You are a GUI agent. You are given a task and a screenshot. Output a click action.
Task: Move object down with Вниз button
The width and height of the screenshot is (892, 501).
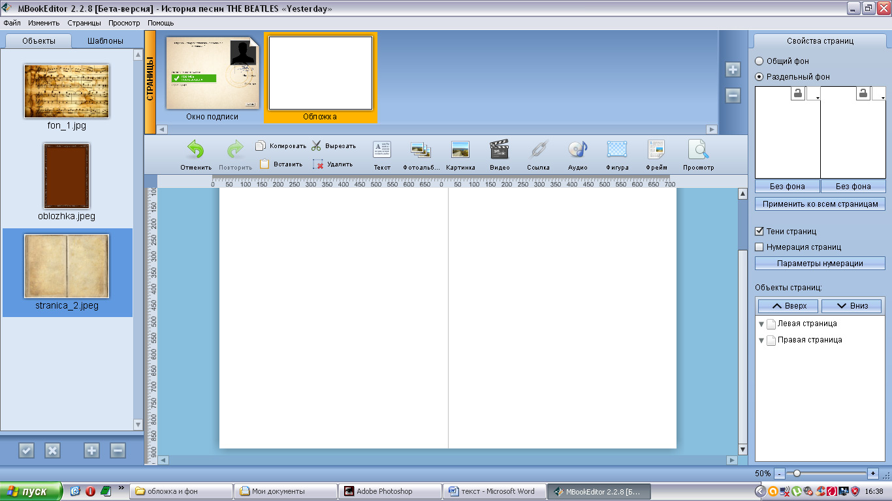pyautogui.click(x=852, y=306)
